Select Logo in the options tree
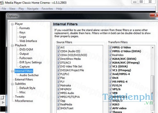This screenshot has width=158, height=113. coord(23,37)
